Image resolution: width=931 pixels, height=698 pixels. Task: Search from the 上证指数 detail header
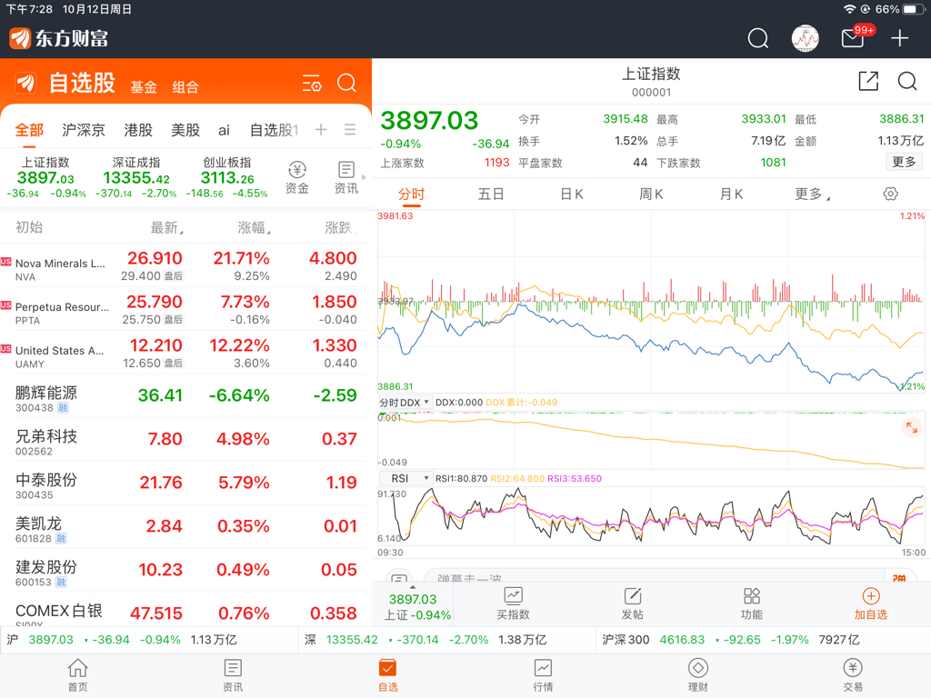906,81
